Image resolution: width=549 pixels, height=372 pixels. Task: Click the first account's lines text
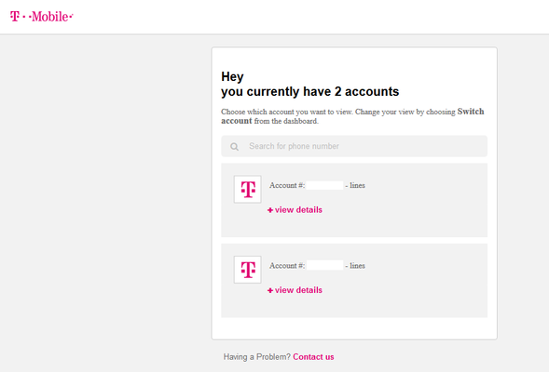coord(357,185)
